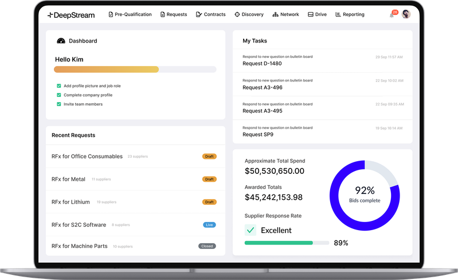This screenshot has height=280, width=458.
Task: Click the Pre-Qualification document icon
Action: click(111, 14)
